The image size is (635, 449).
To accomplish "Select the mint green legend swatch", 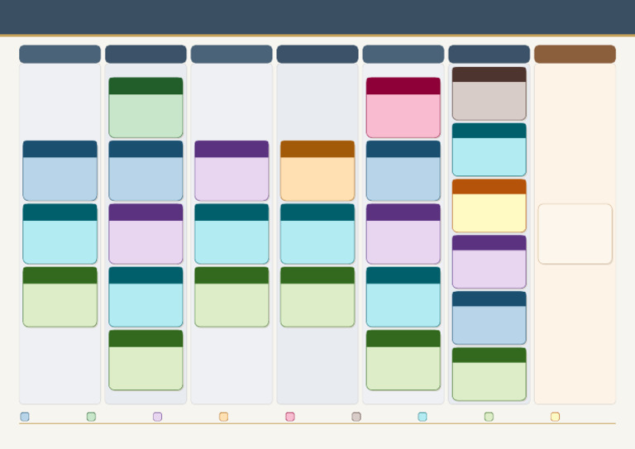I will 91,417.
